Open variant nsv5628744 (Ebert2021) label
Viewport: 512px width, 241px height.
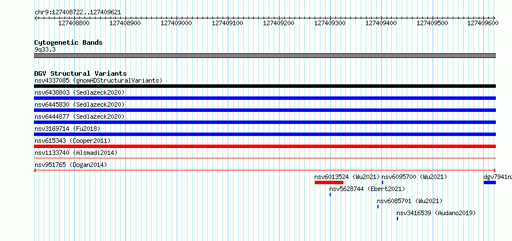click(x=367, y=189)
